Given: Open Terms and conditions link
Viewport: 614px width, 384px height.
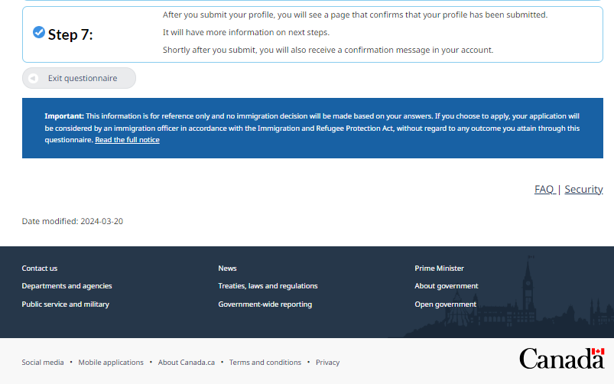Looking at the screenshot, I should 265,363.
